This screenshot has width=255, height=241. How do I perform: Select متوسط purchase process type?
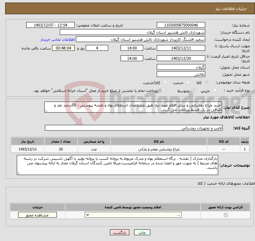click(x=194, y=91)
